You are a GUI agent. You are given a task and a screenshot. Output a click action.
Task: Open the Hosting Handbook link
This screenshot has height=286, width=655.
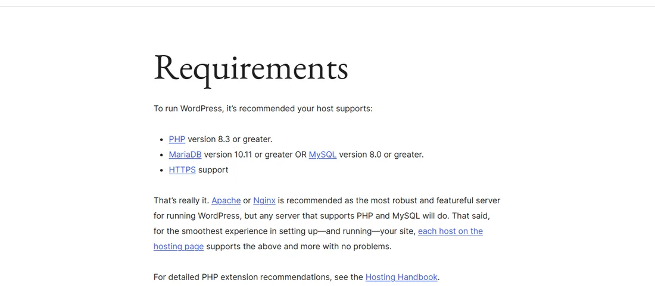(401, 277)
